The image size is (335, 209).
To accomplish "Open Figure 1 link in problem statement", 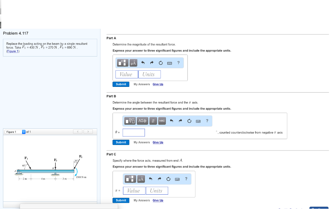I will (x=12, y=51).
